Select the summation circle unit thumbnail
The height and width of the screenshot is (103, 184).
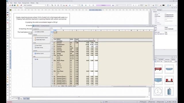(158, 91)
